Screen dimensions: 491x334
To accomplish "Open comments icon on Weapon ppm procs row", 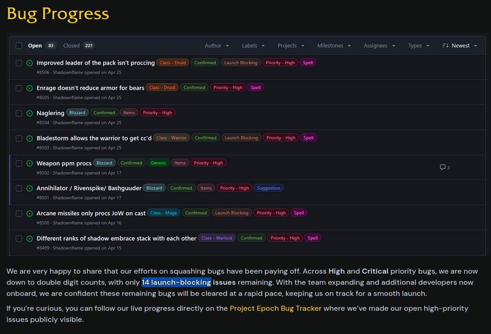I will pos(443,167).
